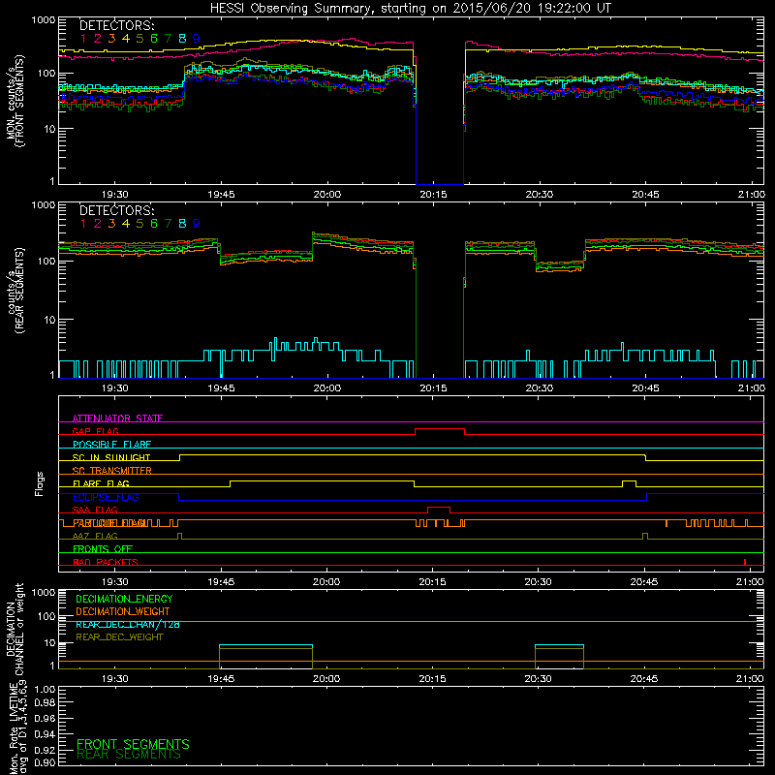Select detector 2 legend number in rear segments panel

coord(98,224)
